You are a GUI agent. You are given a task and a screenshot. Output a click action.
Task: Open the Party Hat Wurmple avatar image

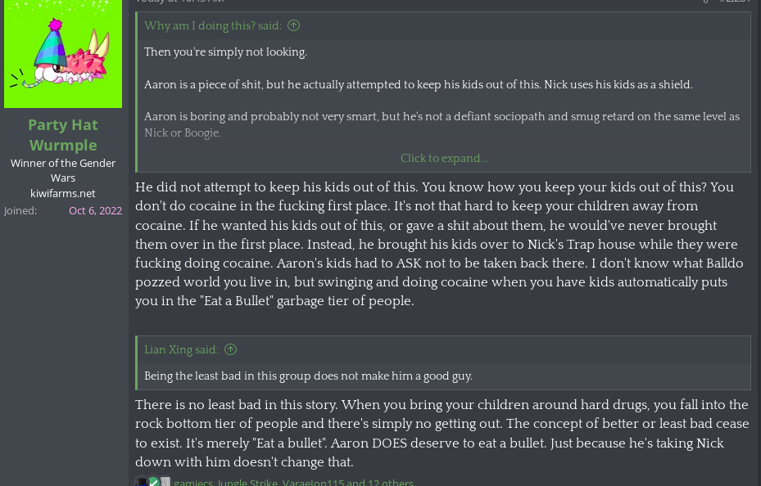(x=63, y=54)
